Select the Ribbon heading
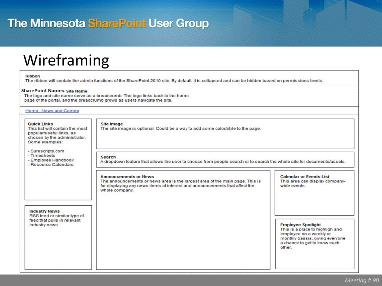Screen dimensions: 382x286 click(32, 76)
